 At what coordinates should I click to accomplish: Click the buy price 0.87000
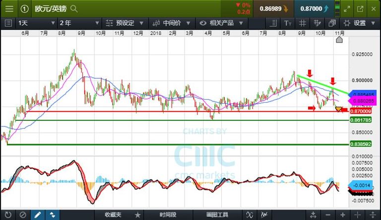tap(314, 9)
